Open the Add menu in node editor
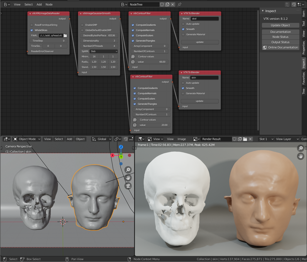 tap(39, 4)
